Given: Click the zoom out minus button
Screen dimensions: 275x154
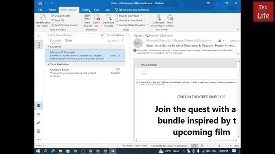Looking at the screenshot, I should [208, 145].
